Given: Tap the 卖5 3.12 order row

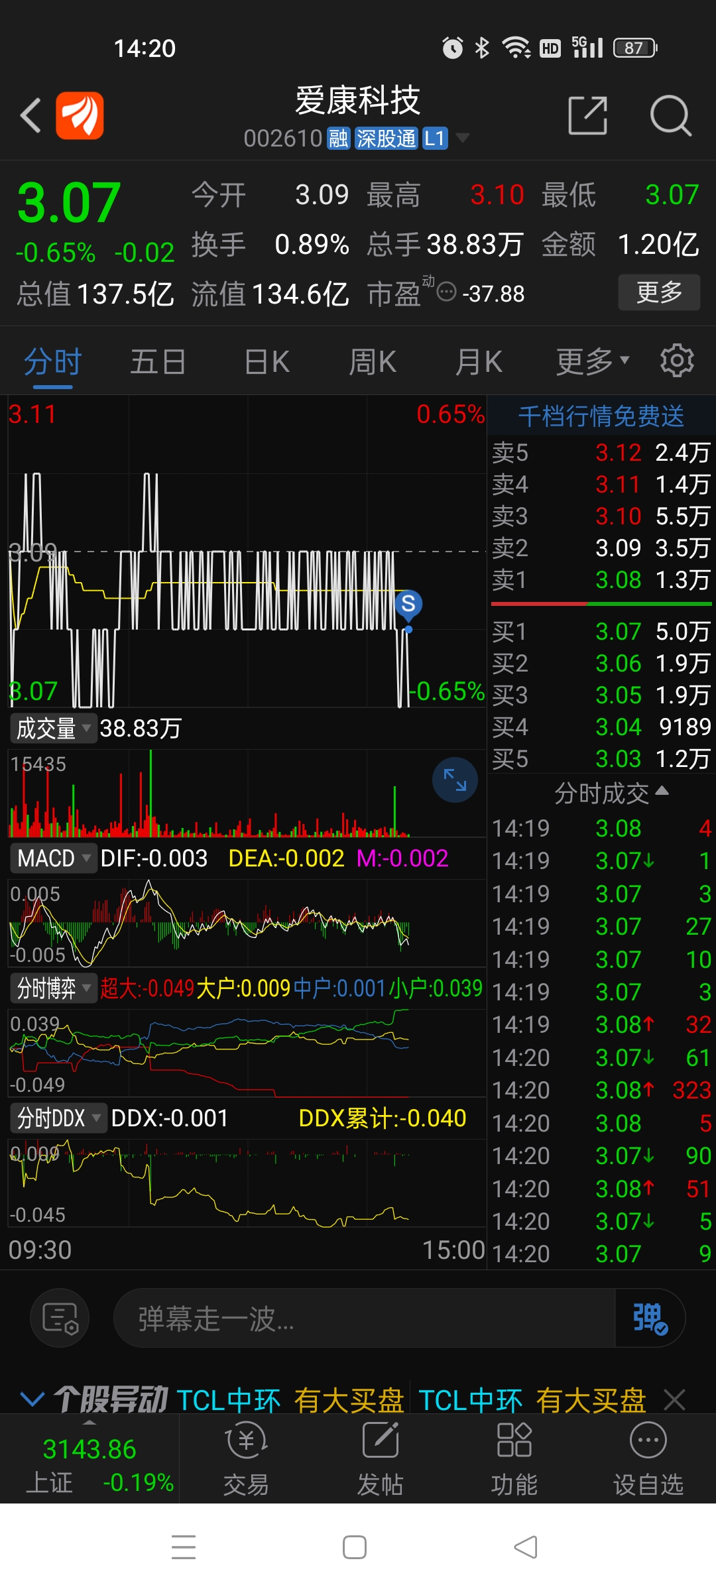Looking at the screenshot, I should click(601, 452).
